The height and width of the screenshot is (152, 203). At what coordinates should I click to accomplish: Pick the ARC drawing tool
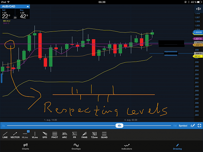pos(65,135)
